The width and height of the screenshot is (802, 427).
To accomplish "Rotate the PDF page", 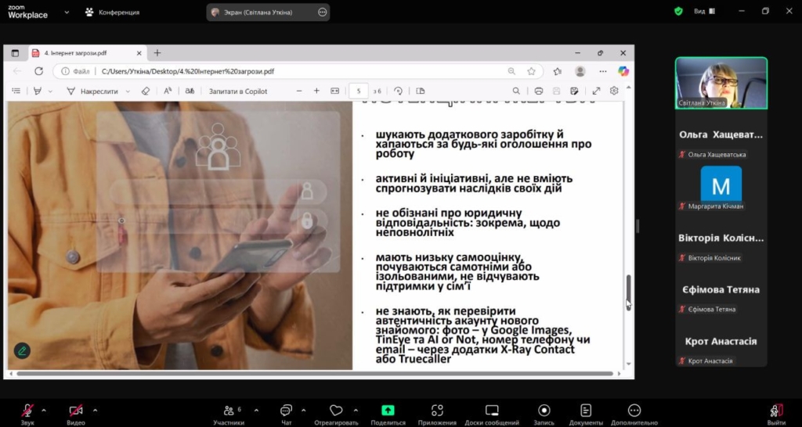I will tap(399, 91).
